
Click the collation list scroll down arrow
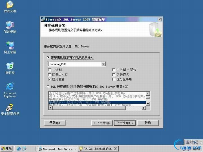pyautogui.click(x=148, y=104)
